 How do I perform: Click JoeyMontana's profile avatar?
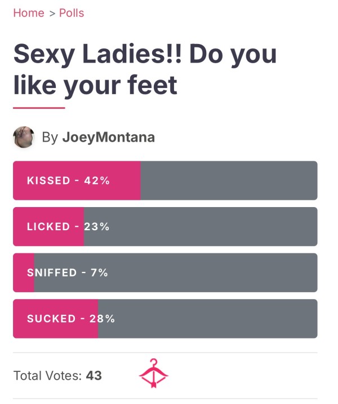pyautogui.click(x=24, y=137)
